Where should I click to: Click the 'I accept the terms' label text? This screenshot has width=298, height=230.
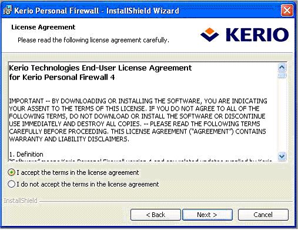(x=78, y=172)
